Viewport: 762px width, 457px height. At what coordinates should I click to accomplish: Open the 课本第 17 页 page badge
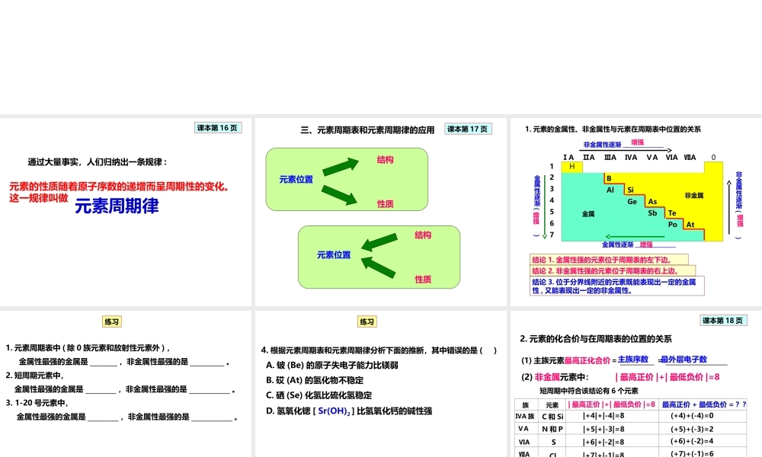(467, 129)
